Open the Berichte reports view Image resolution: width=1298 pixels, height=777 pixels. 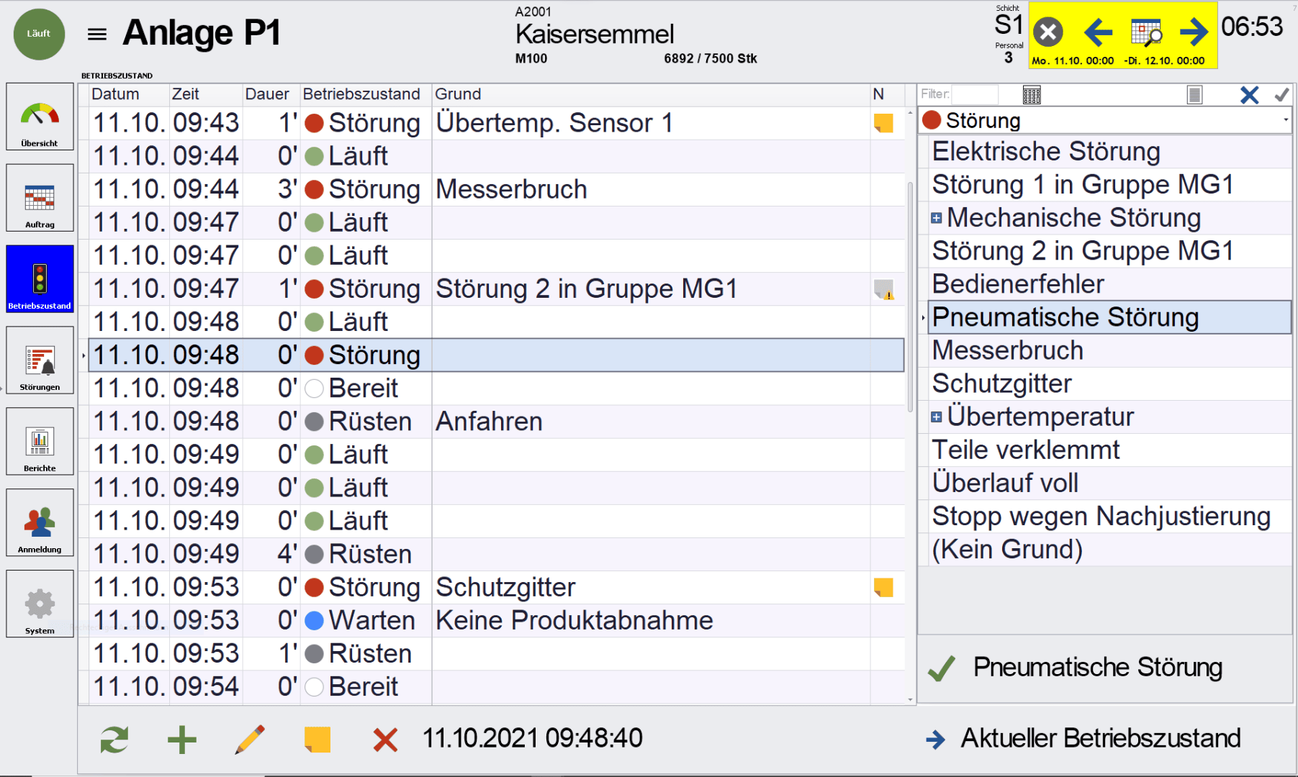tap(40, 441)
